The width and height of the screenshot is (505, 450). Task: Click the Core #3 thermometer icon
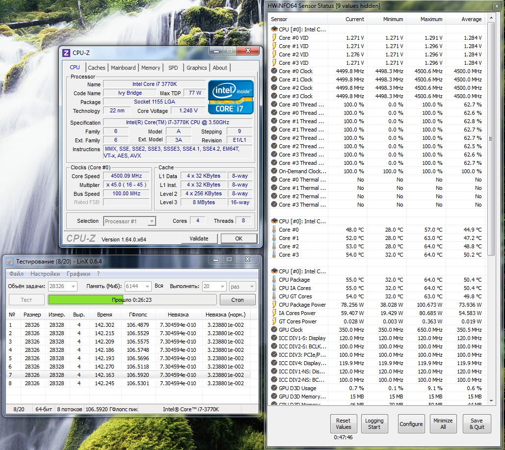pyautogui.click(x=274, y=255)
